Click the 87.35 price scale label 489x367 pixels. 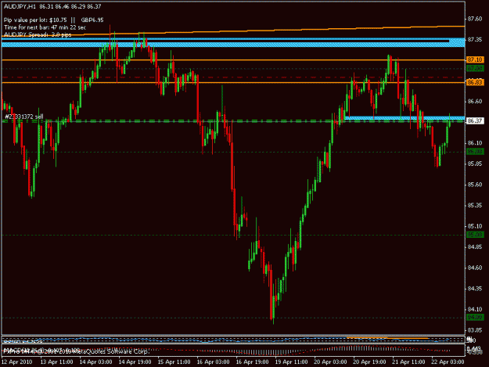(475, 40)
